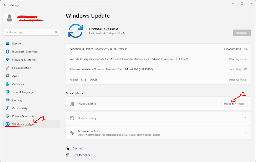Click the Windows Malicious Software Removal Tool row
This screenshot has width=256, height=162.
158,70
